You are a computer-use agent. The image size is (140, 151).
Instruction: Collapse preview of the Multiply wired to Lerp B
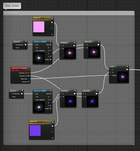97,91
